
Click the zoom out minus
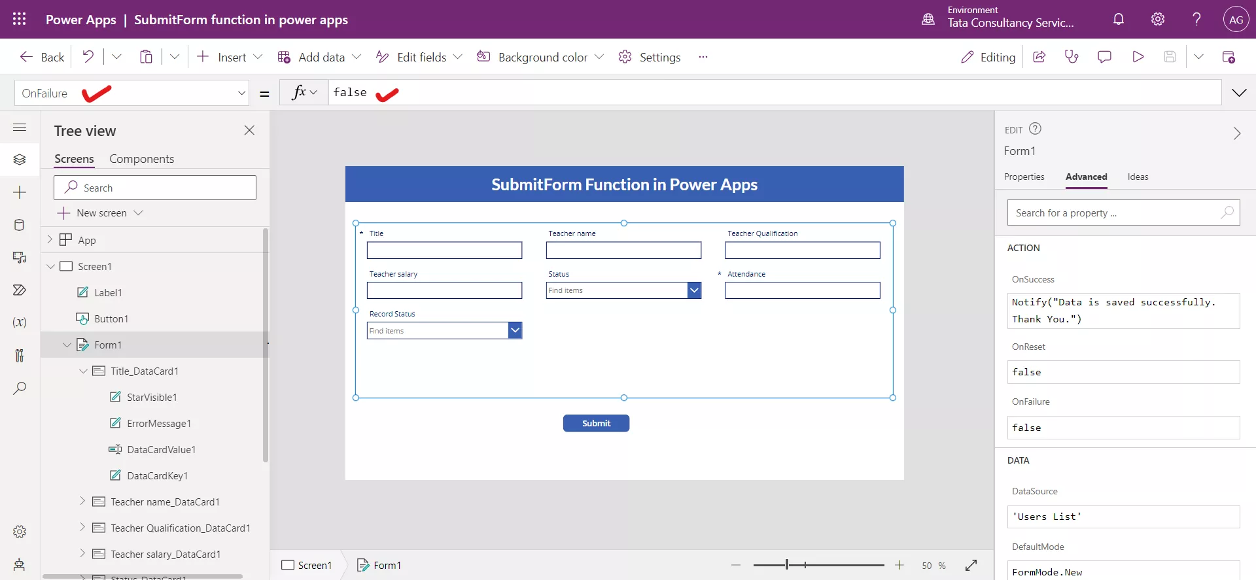[736, 565]
